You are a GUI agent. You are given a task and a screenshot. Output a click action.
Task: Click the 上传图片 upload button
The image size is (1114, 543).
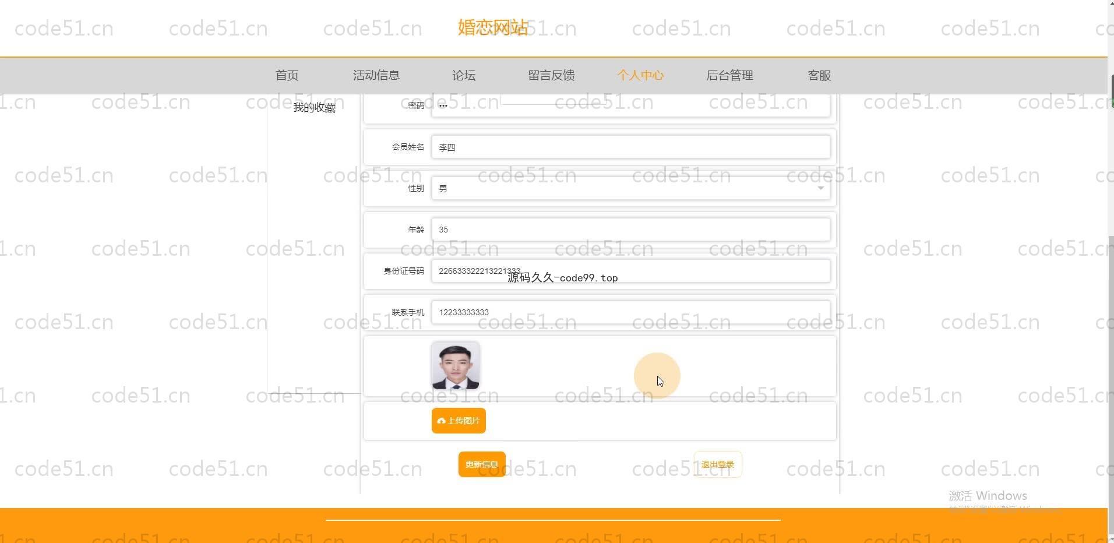459,421
